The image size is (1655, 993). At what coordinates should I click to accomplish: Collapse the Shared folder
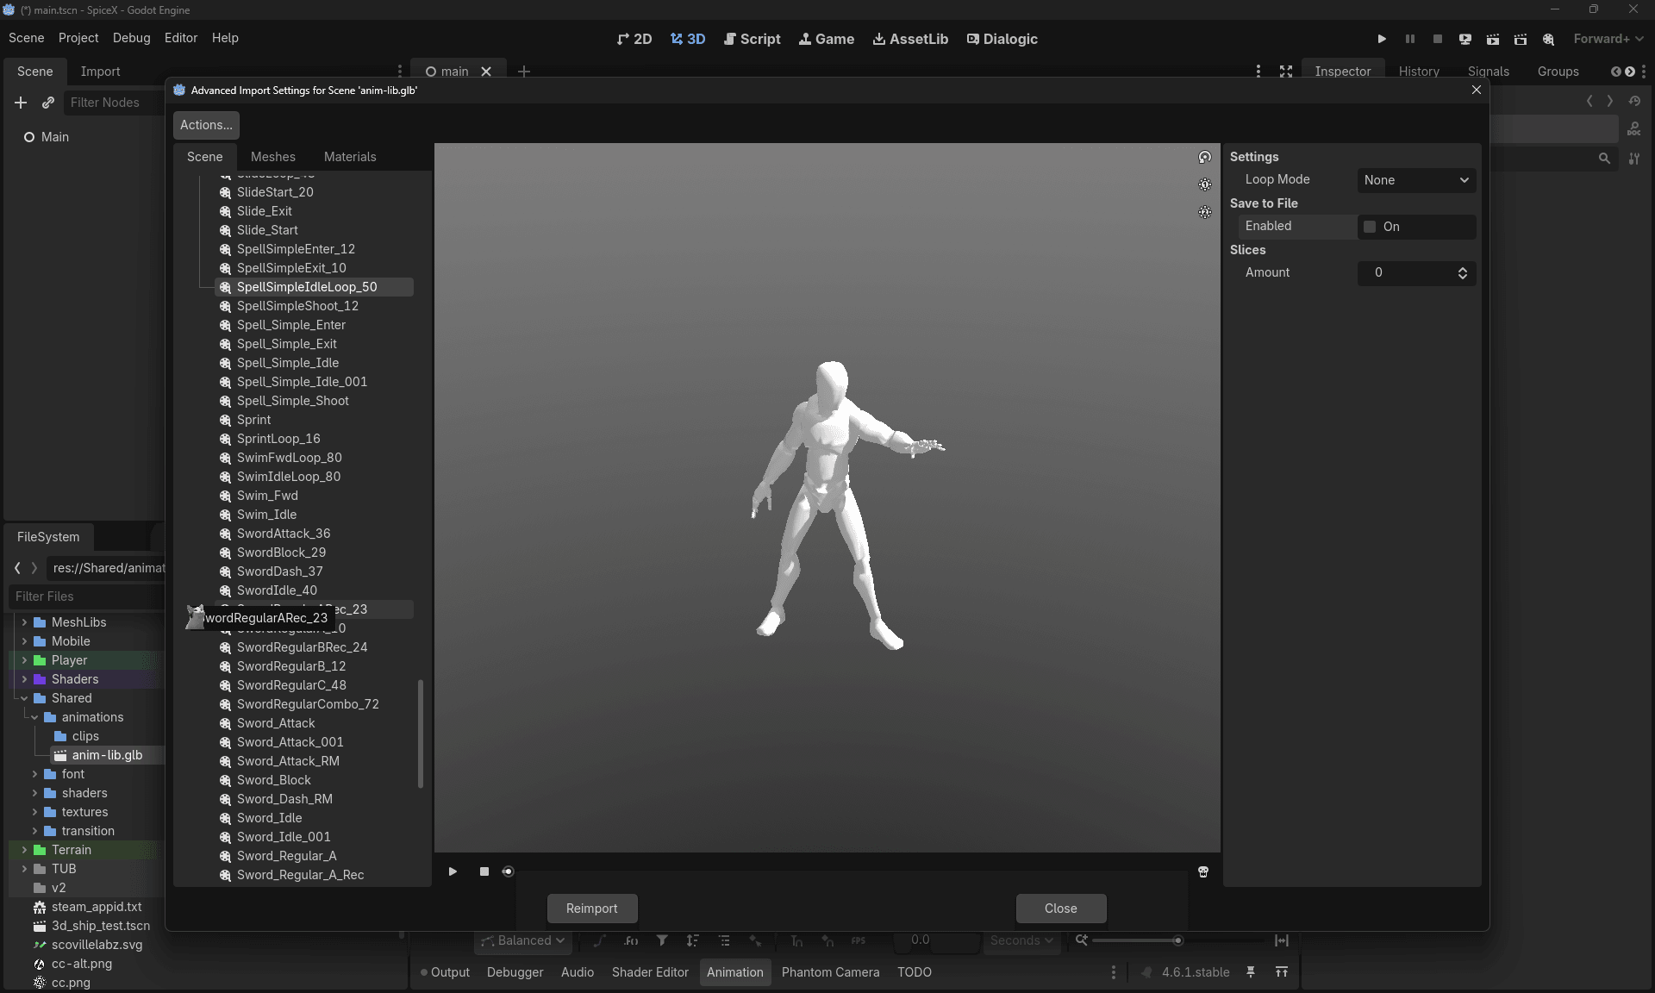coord(24,698)
